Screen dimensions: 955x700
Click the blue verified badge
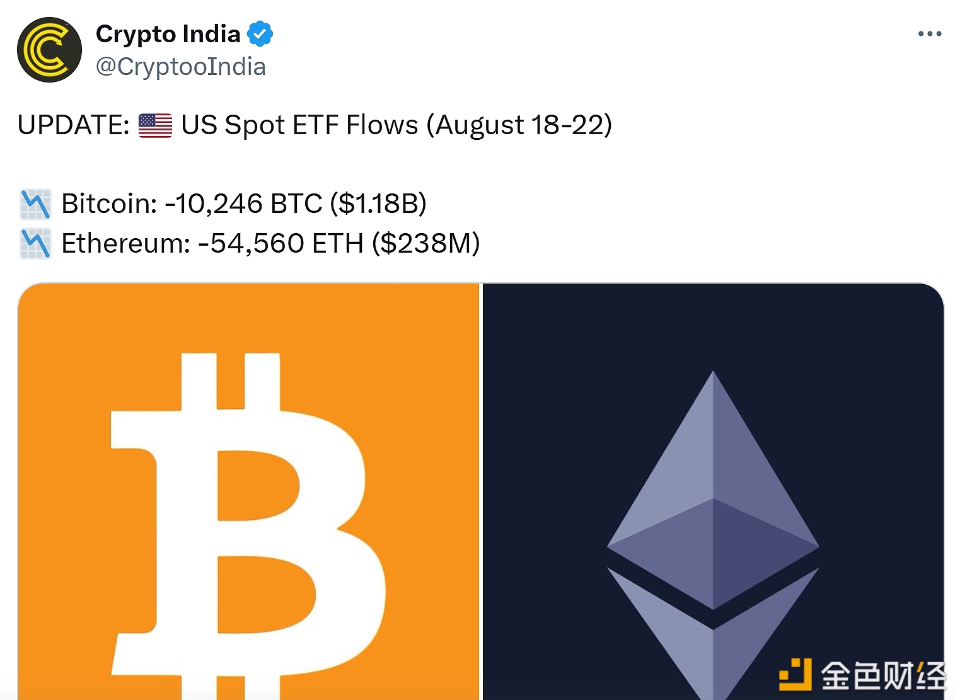tap(260, 34)
